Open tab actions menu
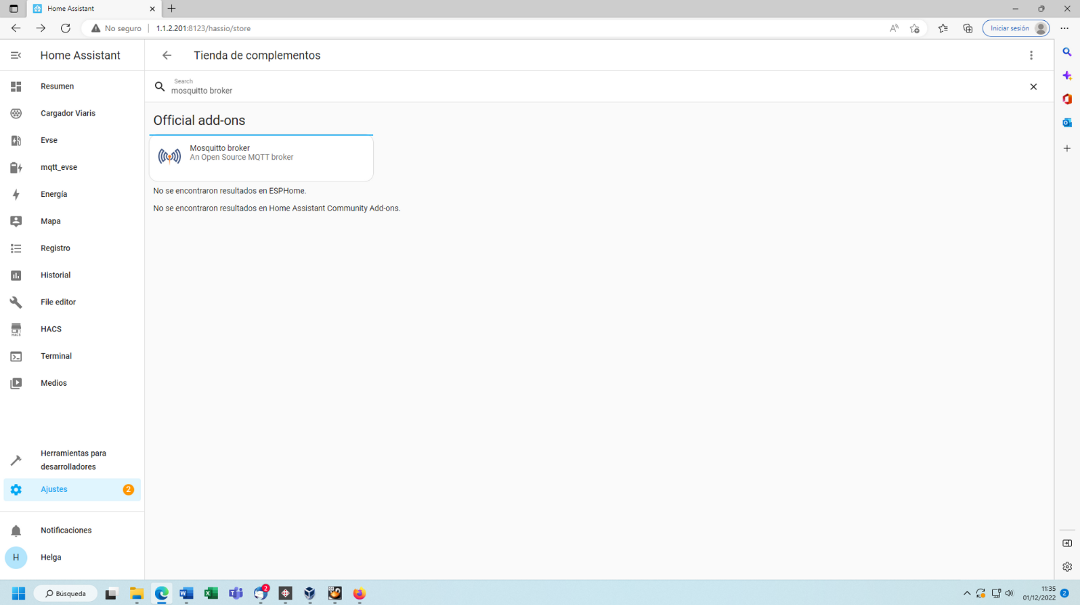Image resolution: width=1080 pixels, height=605 pixels. coord(14,9)
